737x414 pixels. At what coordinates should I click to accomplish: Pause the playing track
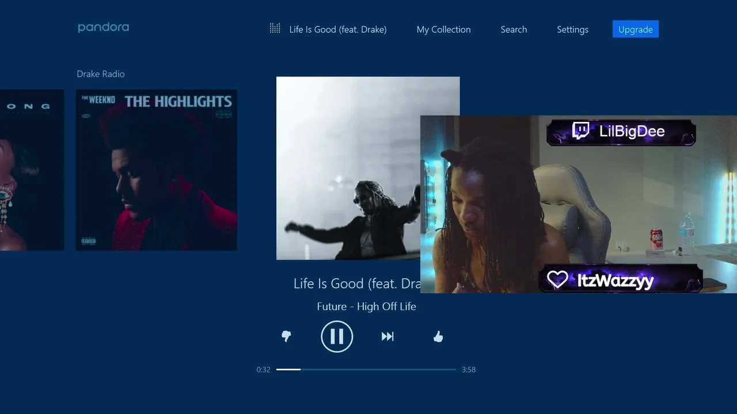tap(337, 336)
